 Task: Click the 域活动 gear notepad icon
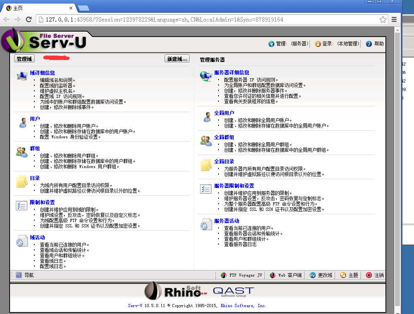tap(22, 241)
